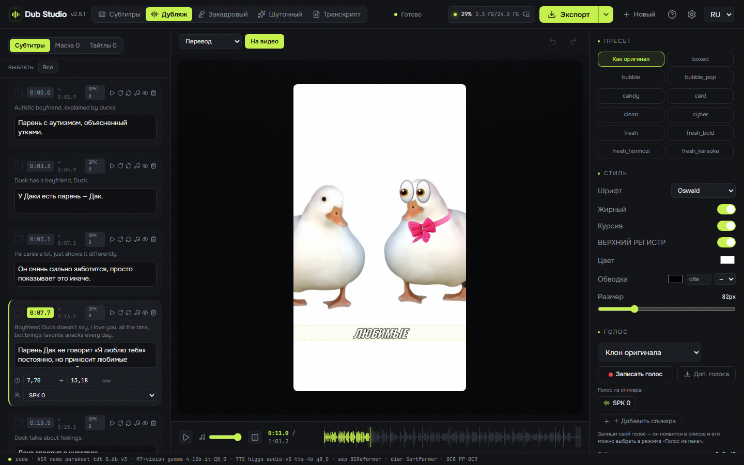Click the Размер size slider handle
Viewport: 744px width, 465px height.
pos(634,309)
